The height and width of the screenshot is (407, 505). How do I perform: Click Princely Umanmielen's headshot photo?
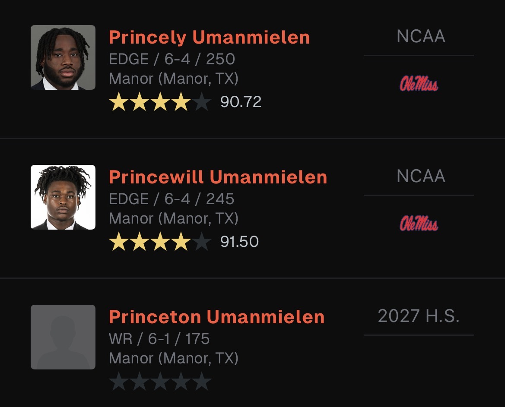(x=63, y=57)
